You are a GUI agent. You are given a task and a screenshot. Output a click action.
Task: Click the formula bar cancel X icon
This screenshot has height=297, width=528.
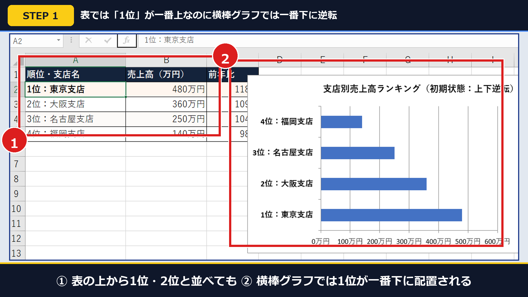[89, 40]
